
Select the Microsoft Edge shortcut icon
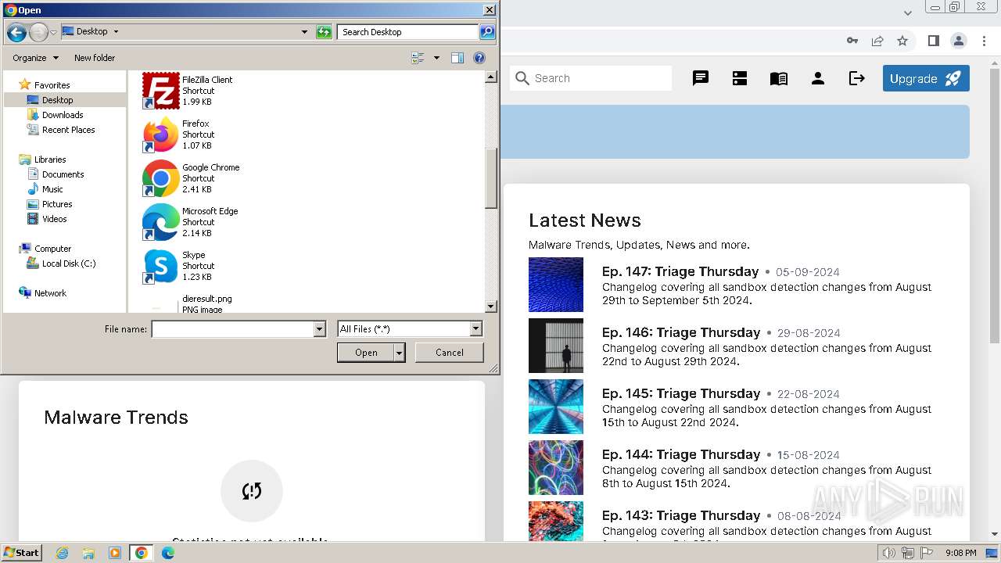pos(161,222)
